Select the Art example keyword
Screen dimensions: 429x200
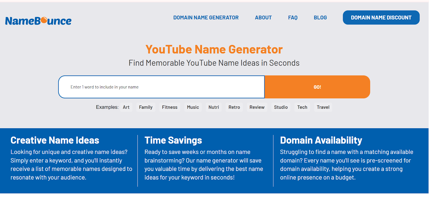coord(126,107)
